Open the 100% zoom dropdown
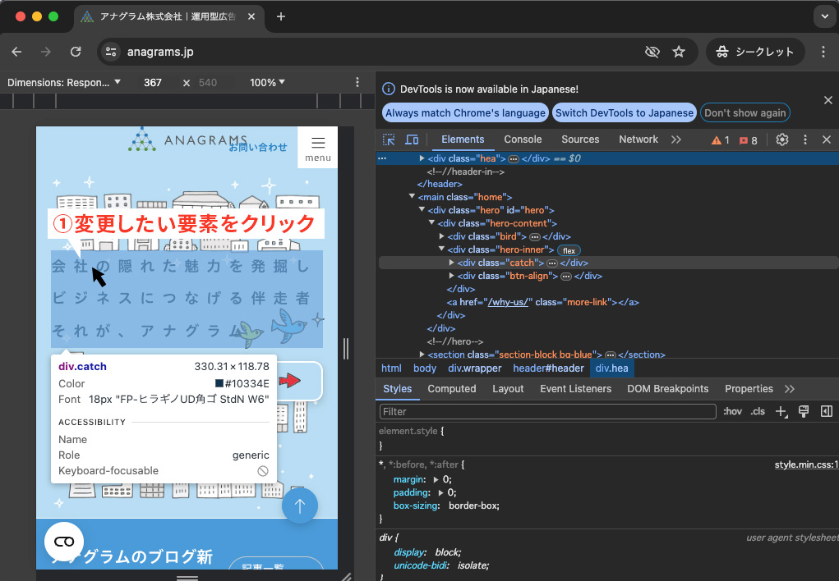This screenshot has height=581, width=839. point(267,82)
